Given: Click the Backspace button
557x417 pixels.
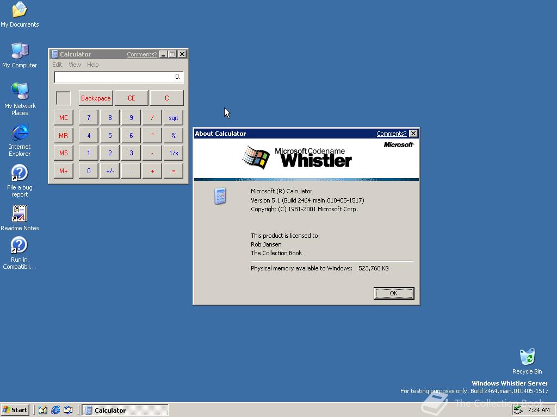Looking at the screenshot, I should click(x=96, y=98).
